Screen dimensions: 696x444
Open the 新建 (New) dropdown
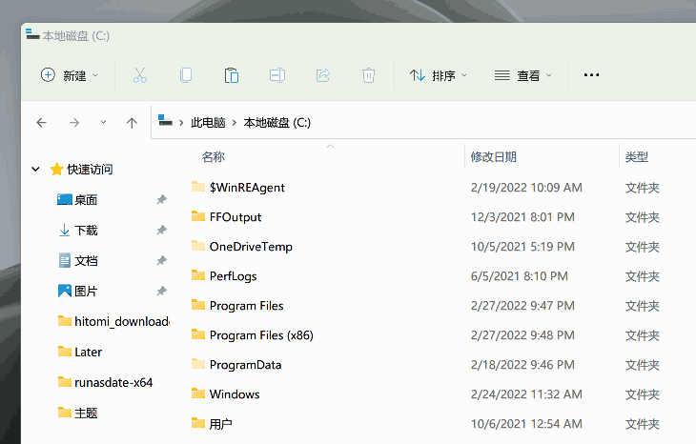[x=70, y=75]
